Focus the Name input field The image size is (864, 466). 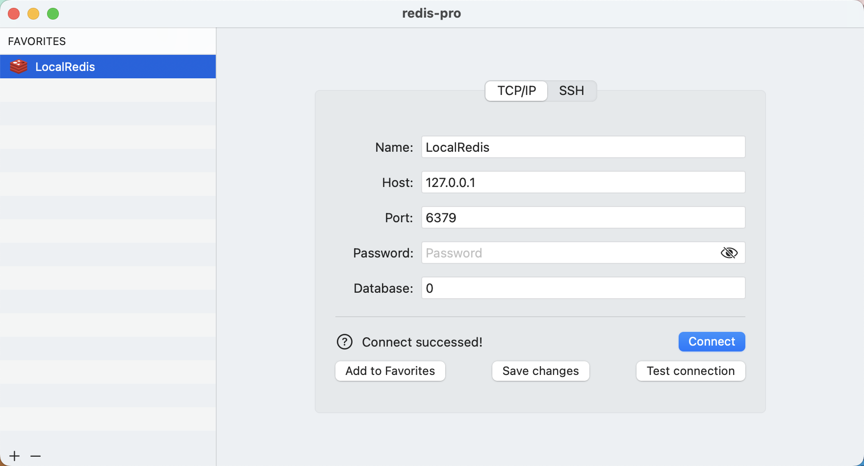584,147
